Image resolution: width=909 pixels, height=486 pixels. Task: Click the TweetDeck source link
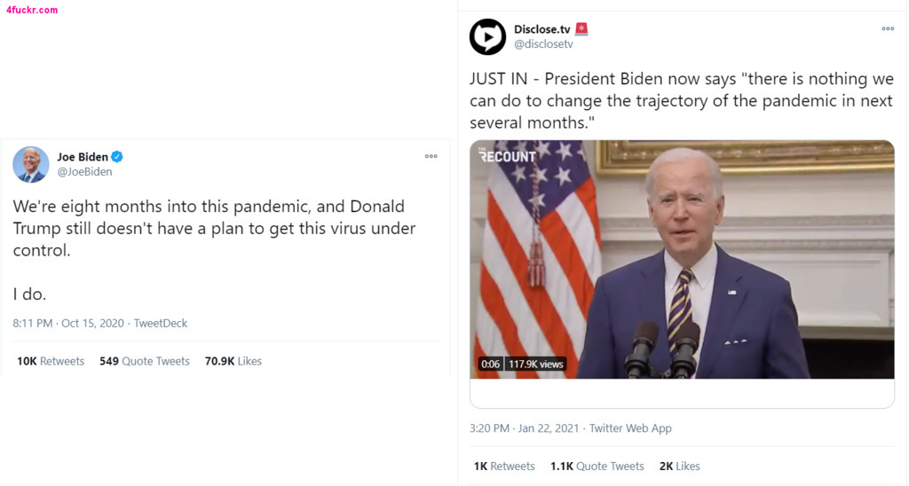pyautogui.click(x=161, y=324)
